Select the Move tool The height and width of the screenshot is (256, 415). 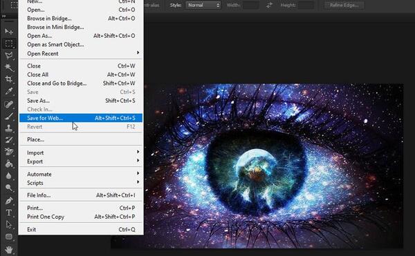9,32
